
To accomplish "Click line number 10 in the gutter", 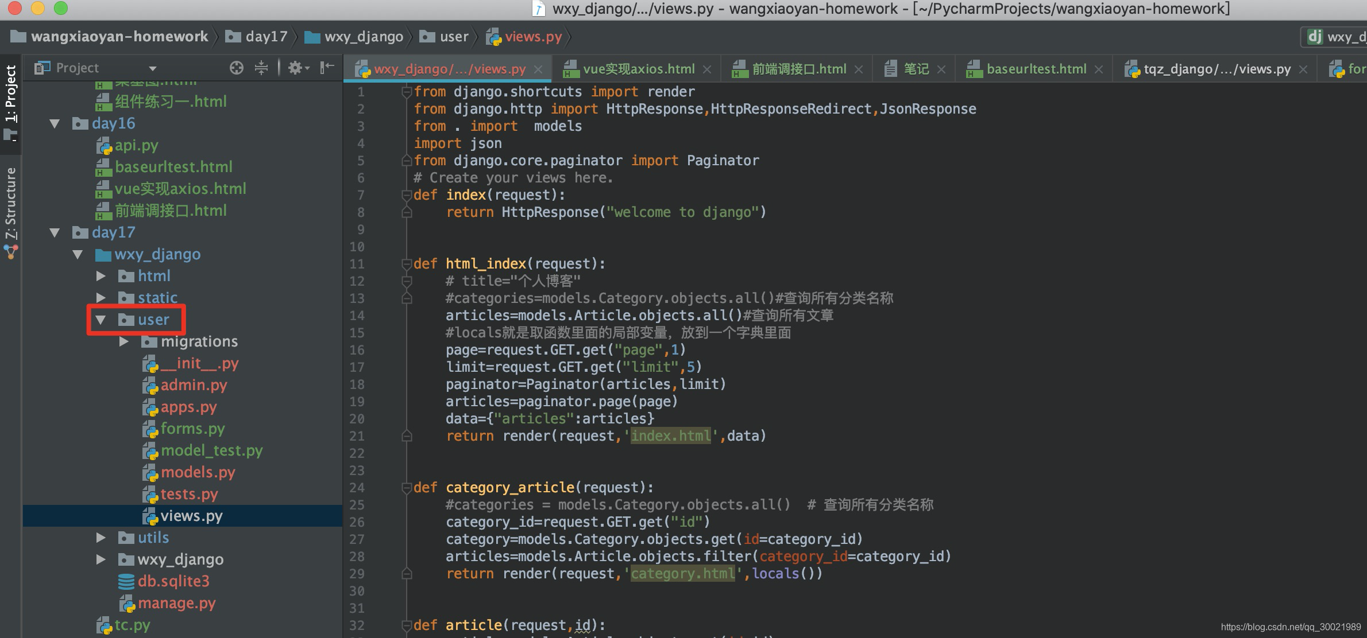I will coord(357,247).
